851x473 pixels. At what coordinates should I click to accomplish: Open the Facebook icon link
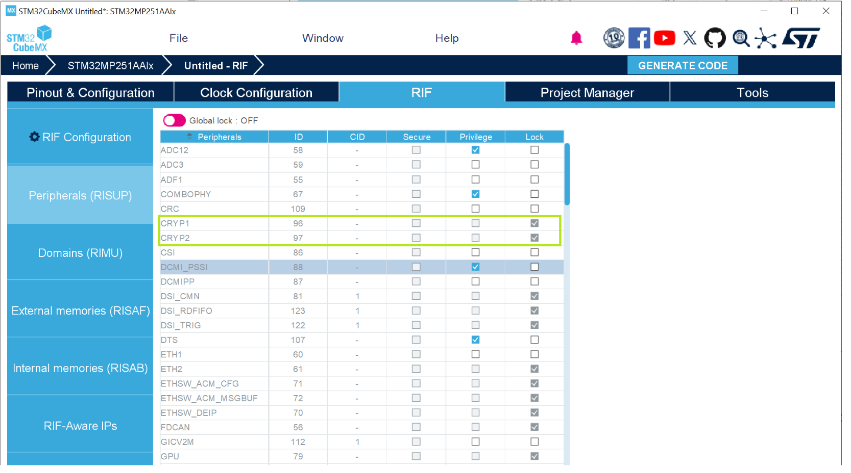639,38
